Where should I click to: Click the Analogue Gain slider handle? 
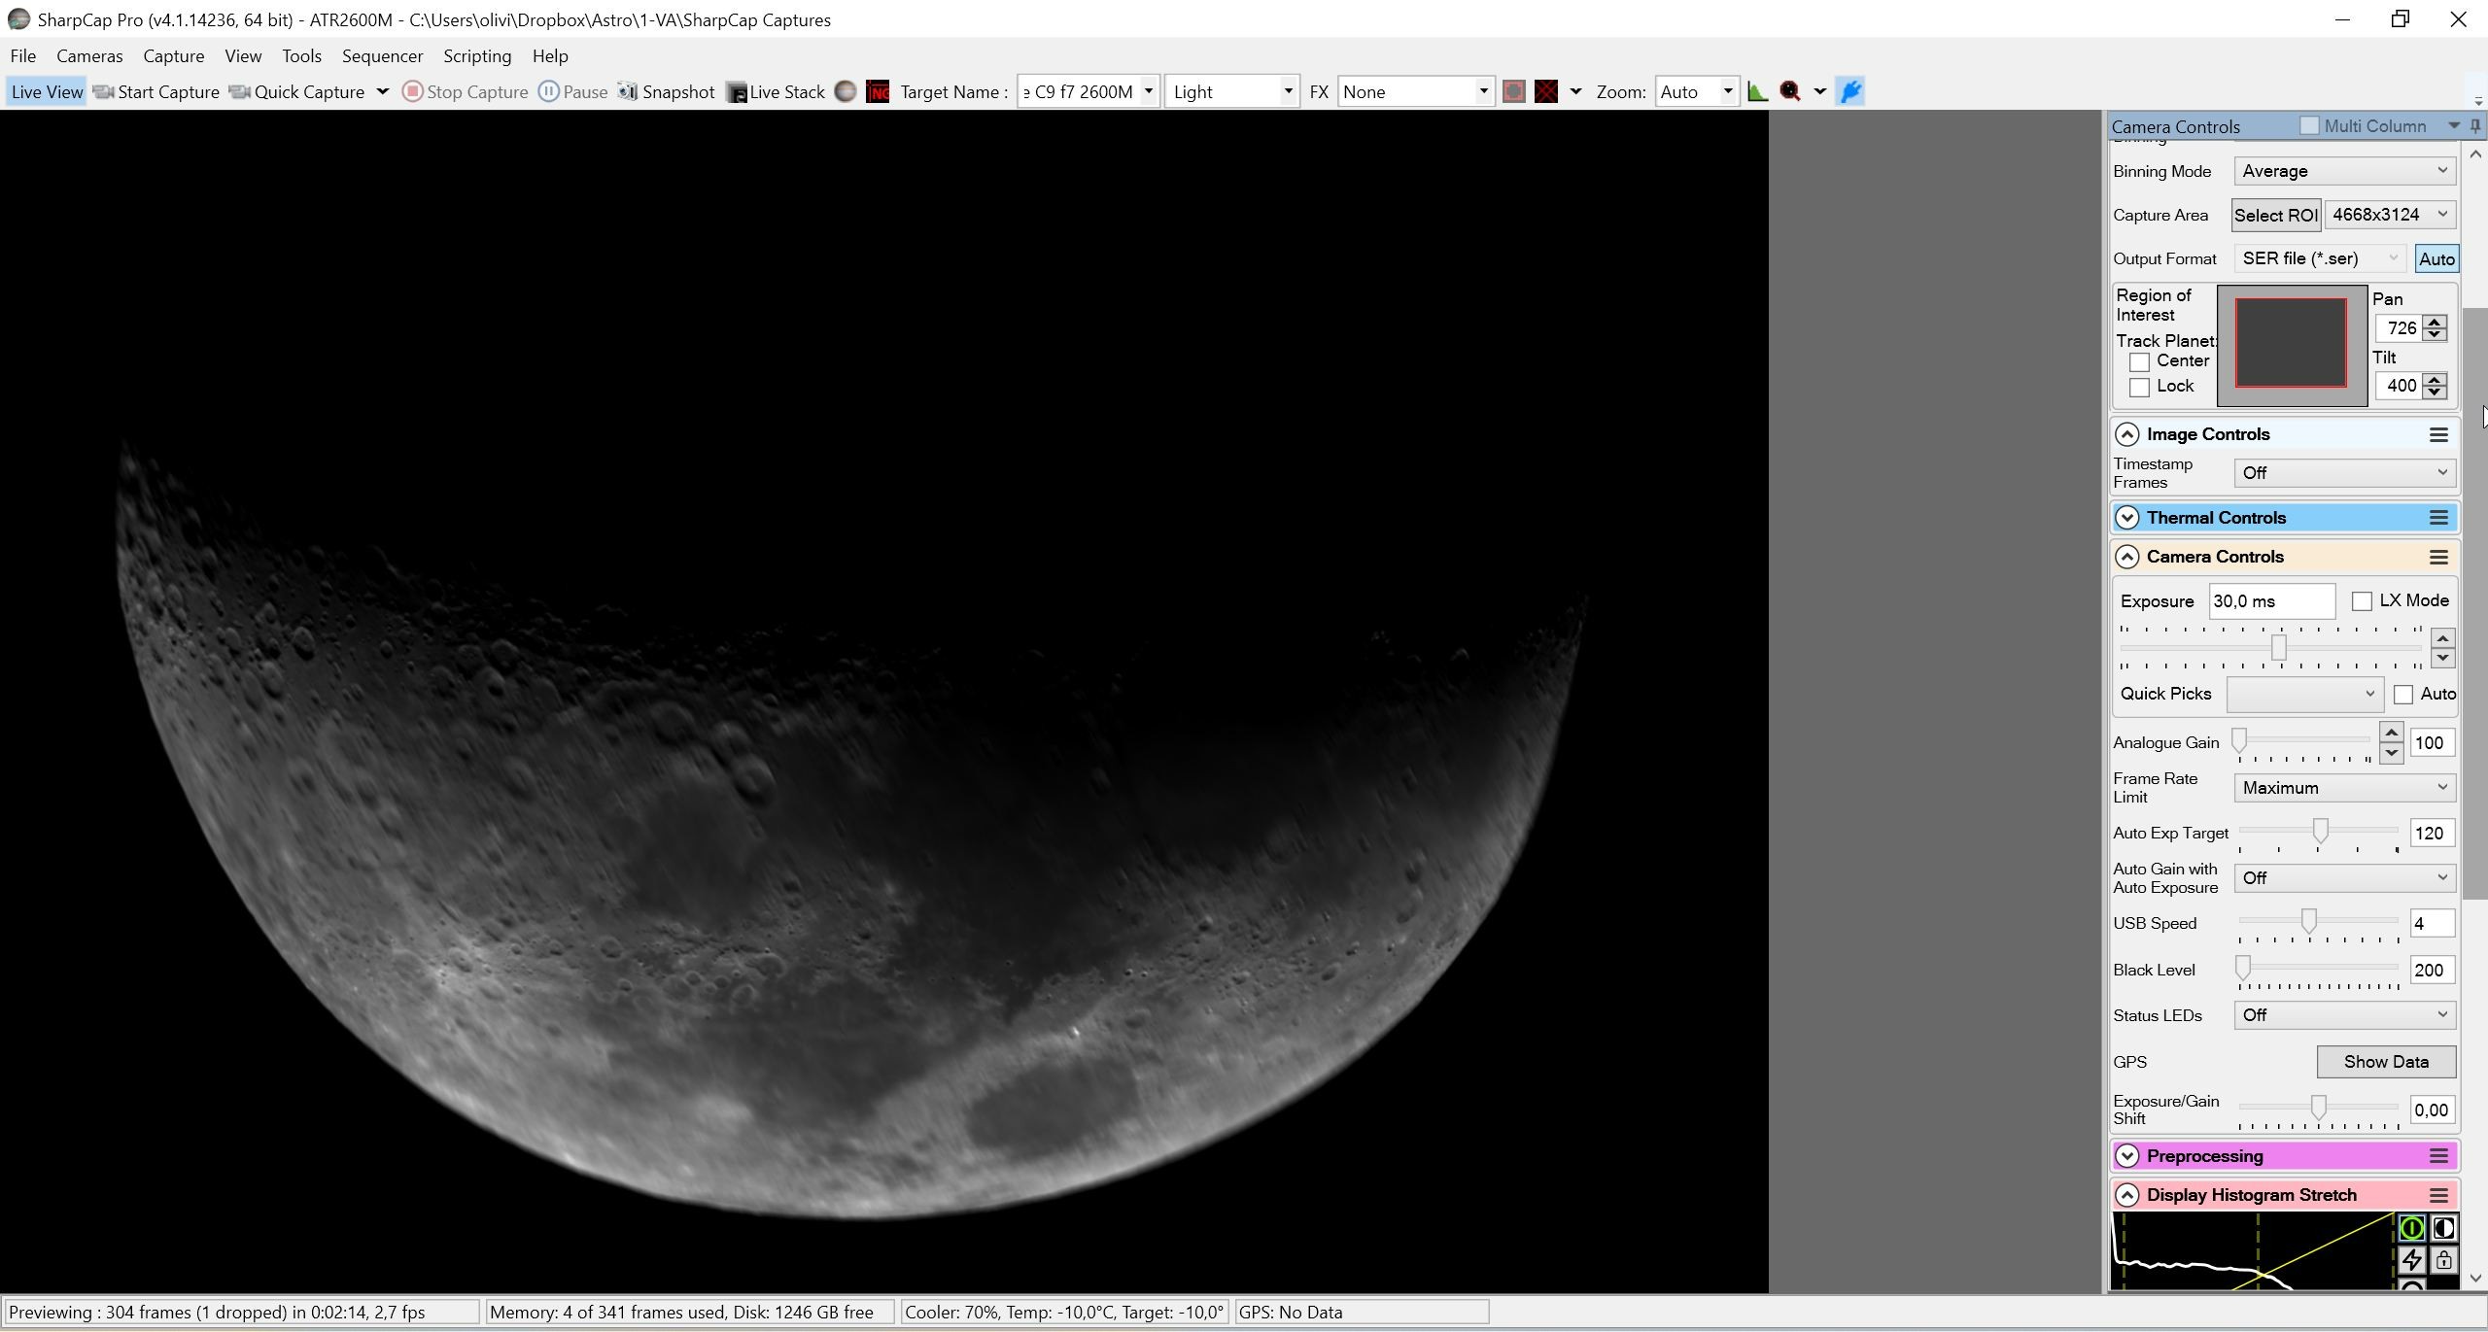tap(2240, 741)
